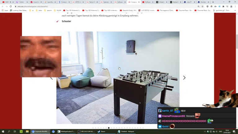This screenshot has width=238, height=134.
Task: Open the Apps shortcut in bookmarks bar
Action: point(4,10)
